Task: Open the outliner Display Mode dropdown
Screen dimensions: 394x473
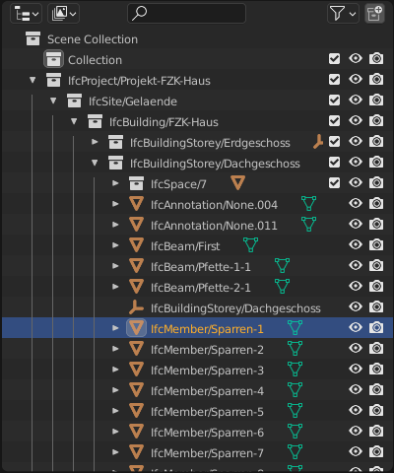Action: (x=63, y=14)
